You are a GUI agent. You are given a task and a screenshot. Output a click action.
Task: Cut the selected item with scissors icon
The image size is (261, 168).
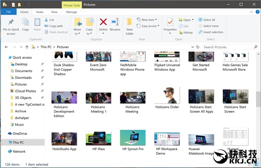click(x=49, y=20)
